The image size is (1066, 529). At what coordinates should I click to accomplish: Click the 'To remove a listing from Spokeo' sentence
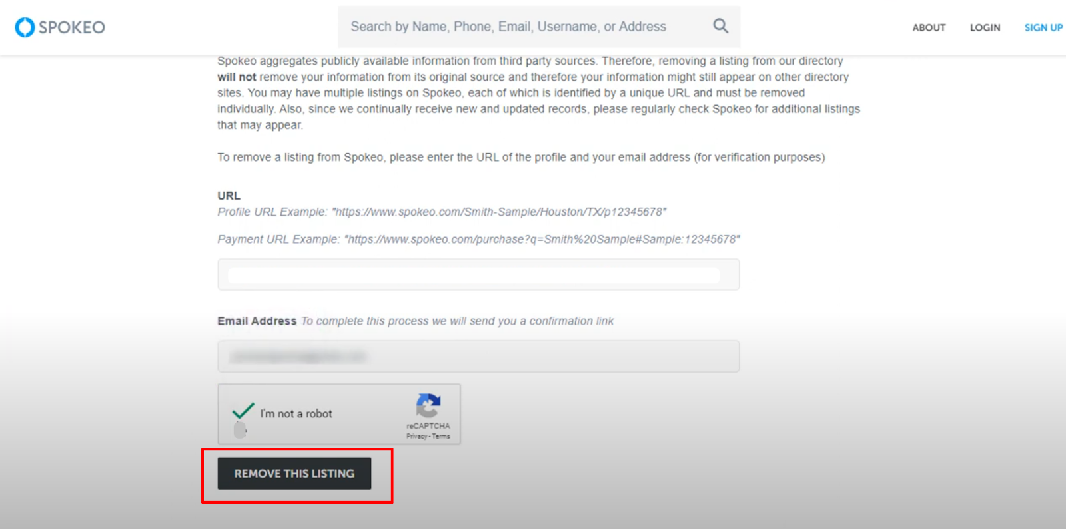coord(521,157)
